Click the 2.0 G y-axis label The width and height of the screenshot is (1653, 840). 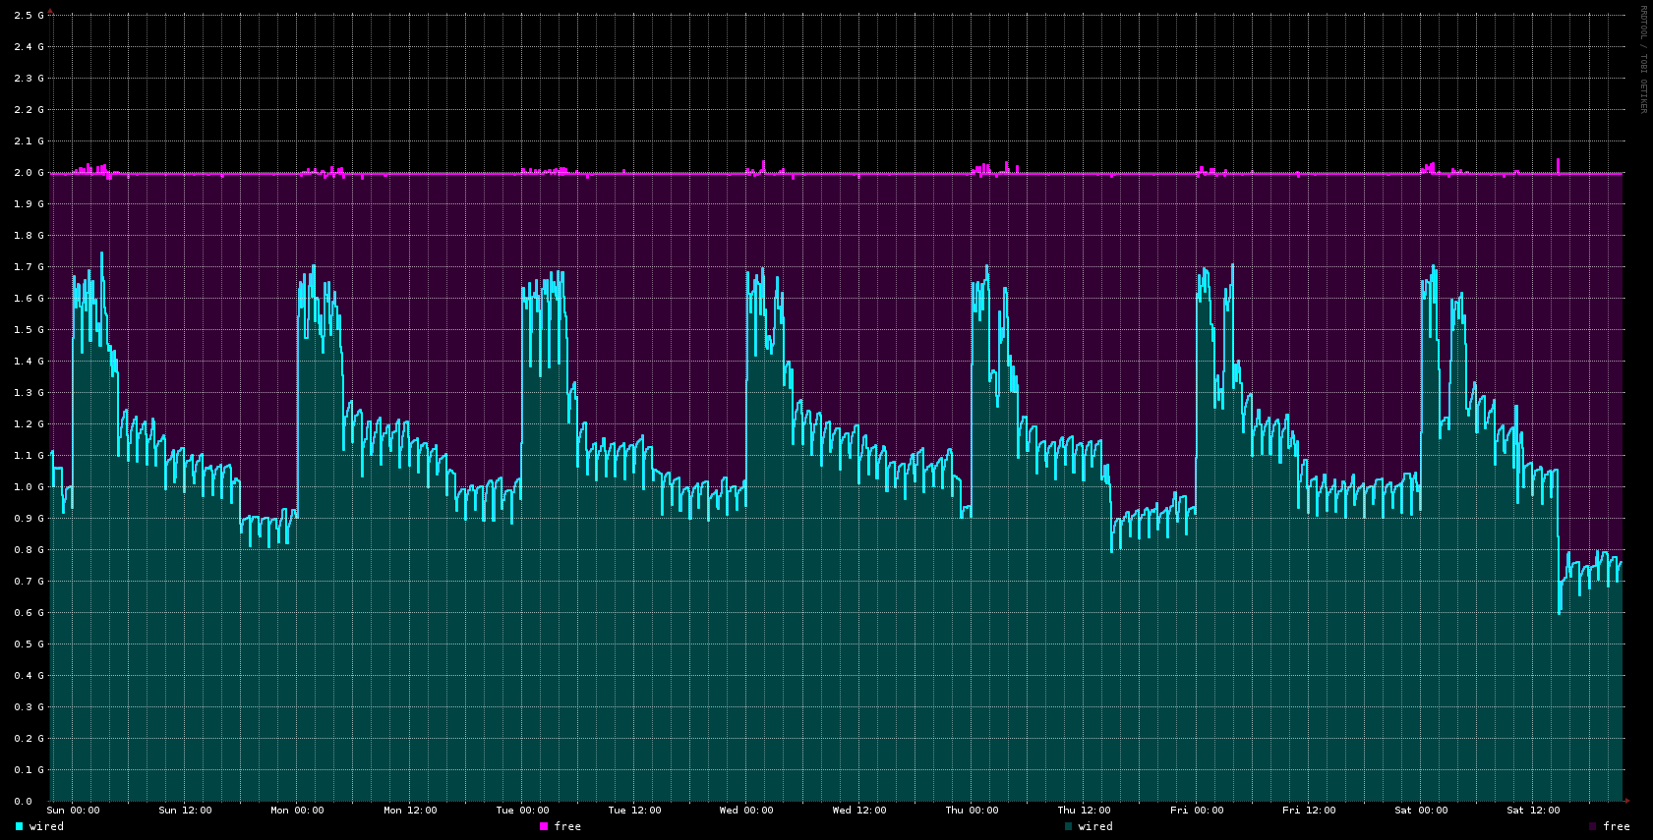30,173
